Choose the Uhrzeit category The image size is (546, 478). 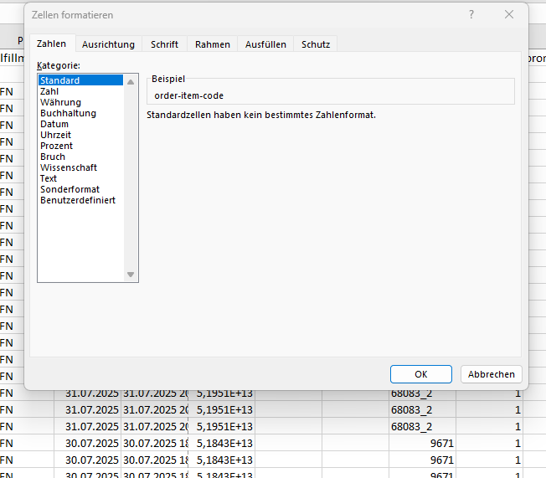(56, 135)
